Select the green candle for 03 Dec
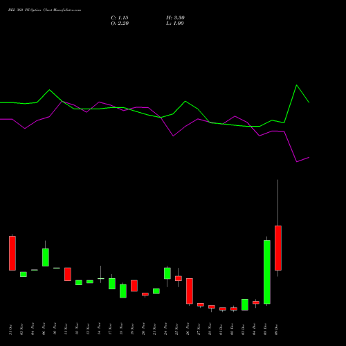The image size is (346, 346). [x=245, y=304]
